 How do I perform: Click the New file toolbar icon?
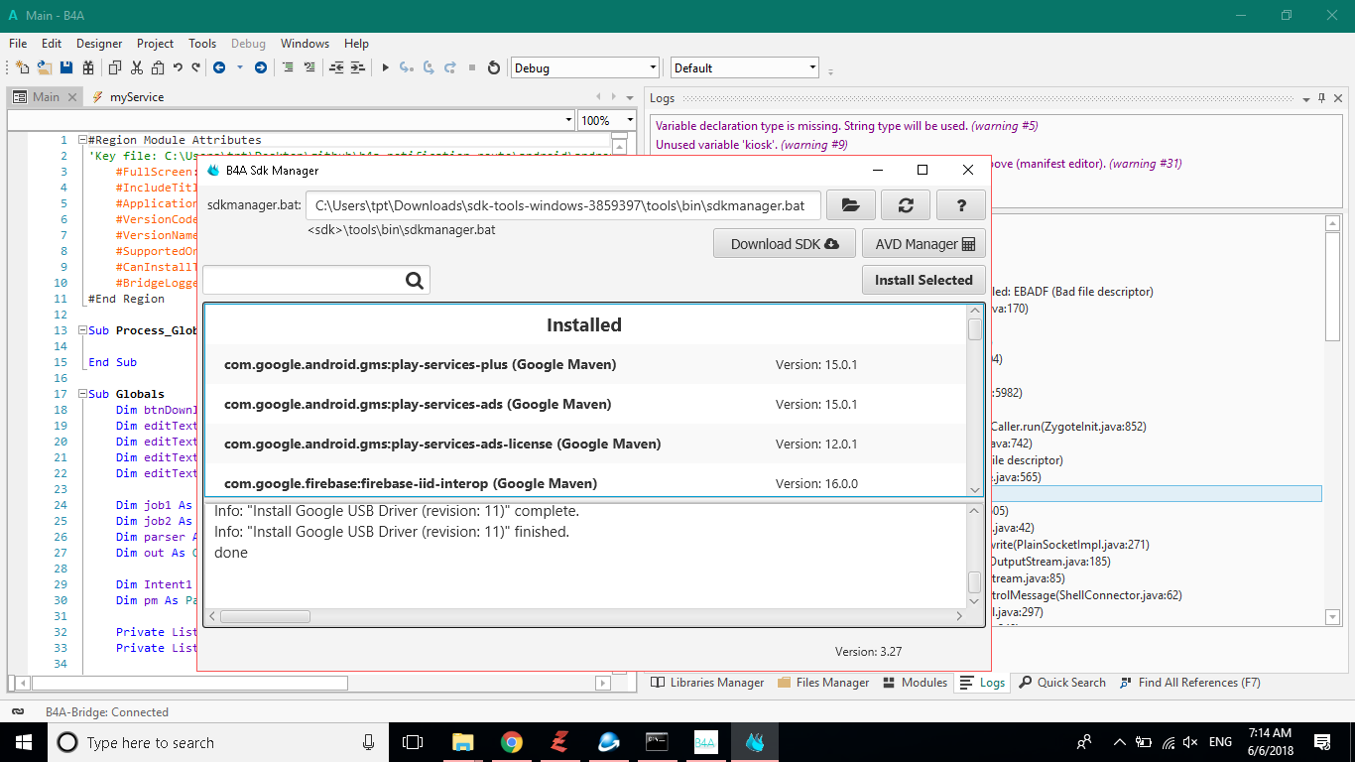[22, 67]
